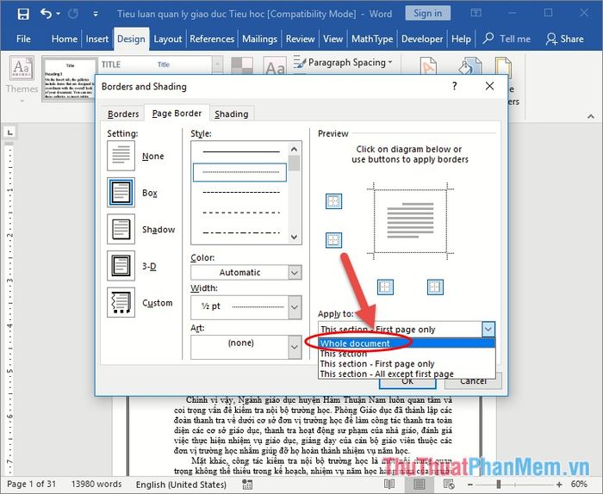603x494 pixels.
Task: Click the Redo icon
Action: [x=73, y=15]
